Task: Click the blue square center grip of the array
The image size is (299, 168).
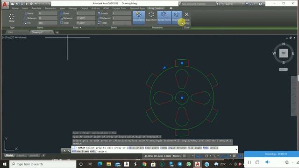Action: [x=182, y=98]
